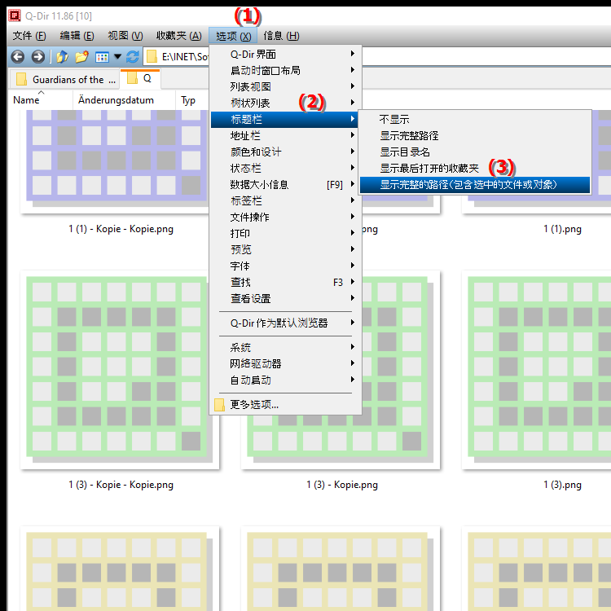
Task: Click 更多选项... menu entry
Action: (286, 404)
